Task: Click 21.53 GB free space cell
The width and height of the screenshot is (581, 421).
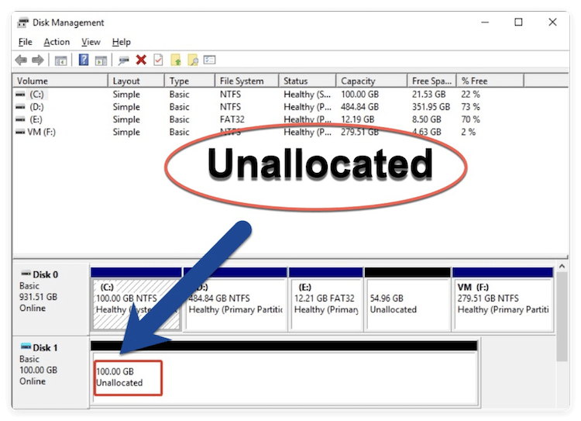Action: (x=428, y=95)
